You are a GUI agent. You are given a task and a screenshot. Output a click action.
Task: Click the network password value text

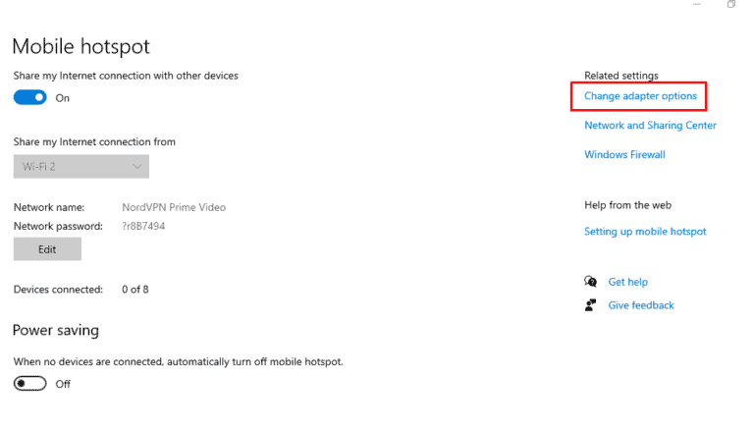click(143, 226)
